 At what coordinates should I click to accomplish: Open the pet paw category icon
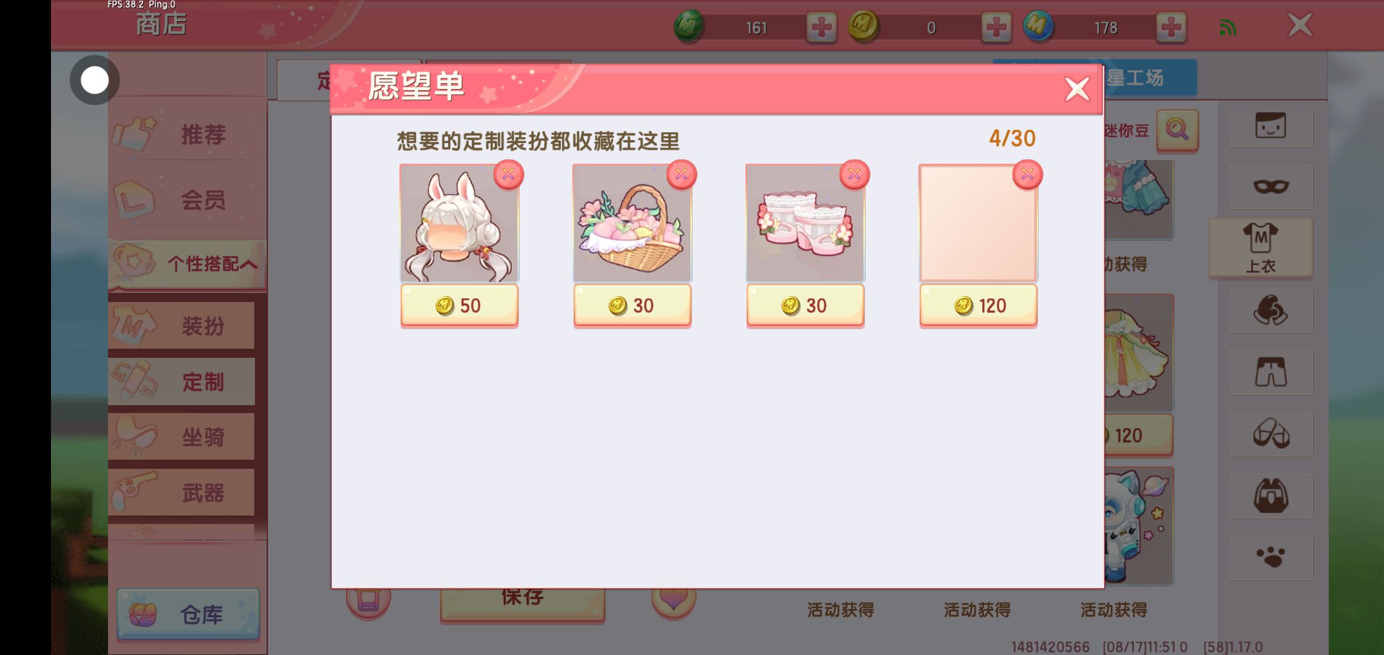click(x=1270, y=557)
